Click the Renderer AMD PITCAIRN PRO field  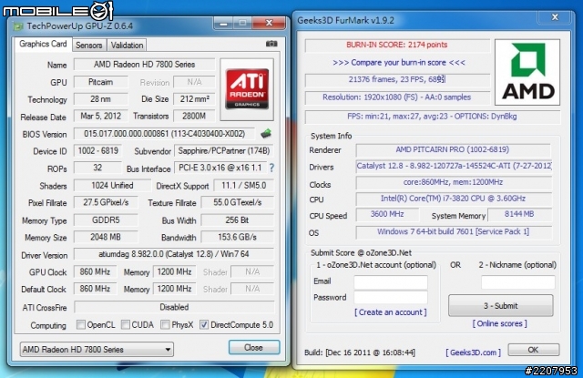coord(453,149)
